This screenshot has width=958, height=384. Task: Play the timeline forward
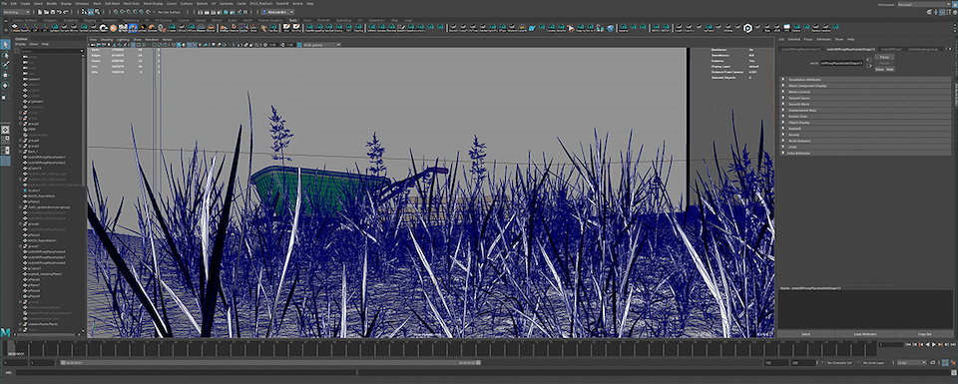[934, 345]
